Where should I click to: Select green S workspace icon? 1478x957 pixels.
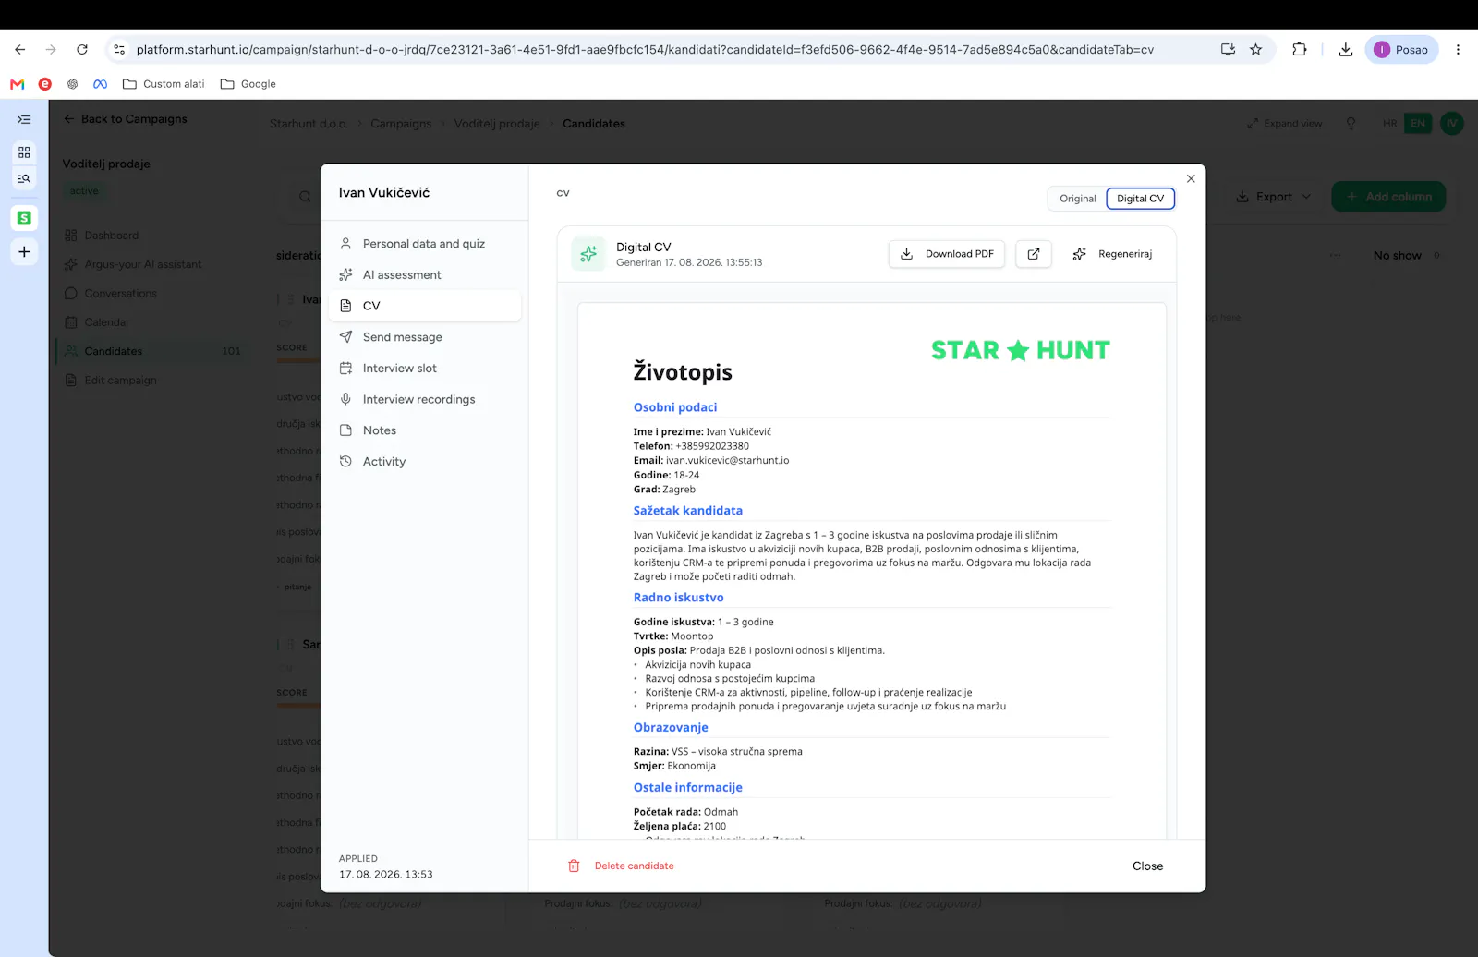(x=24, y=218)
